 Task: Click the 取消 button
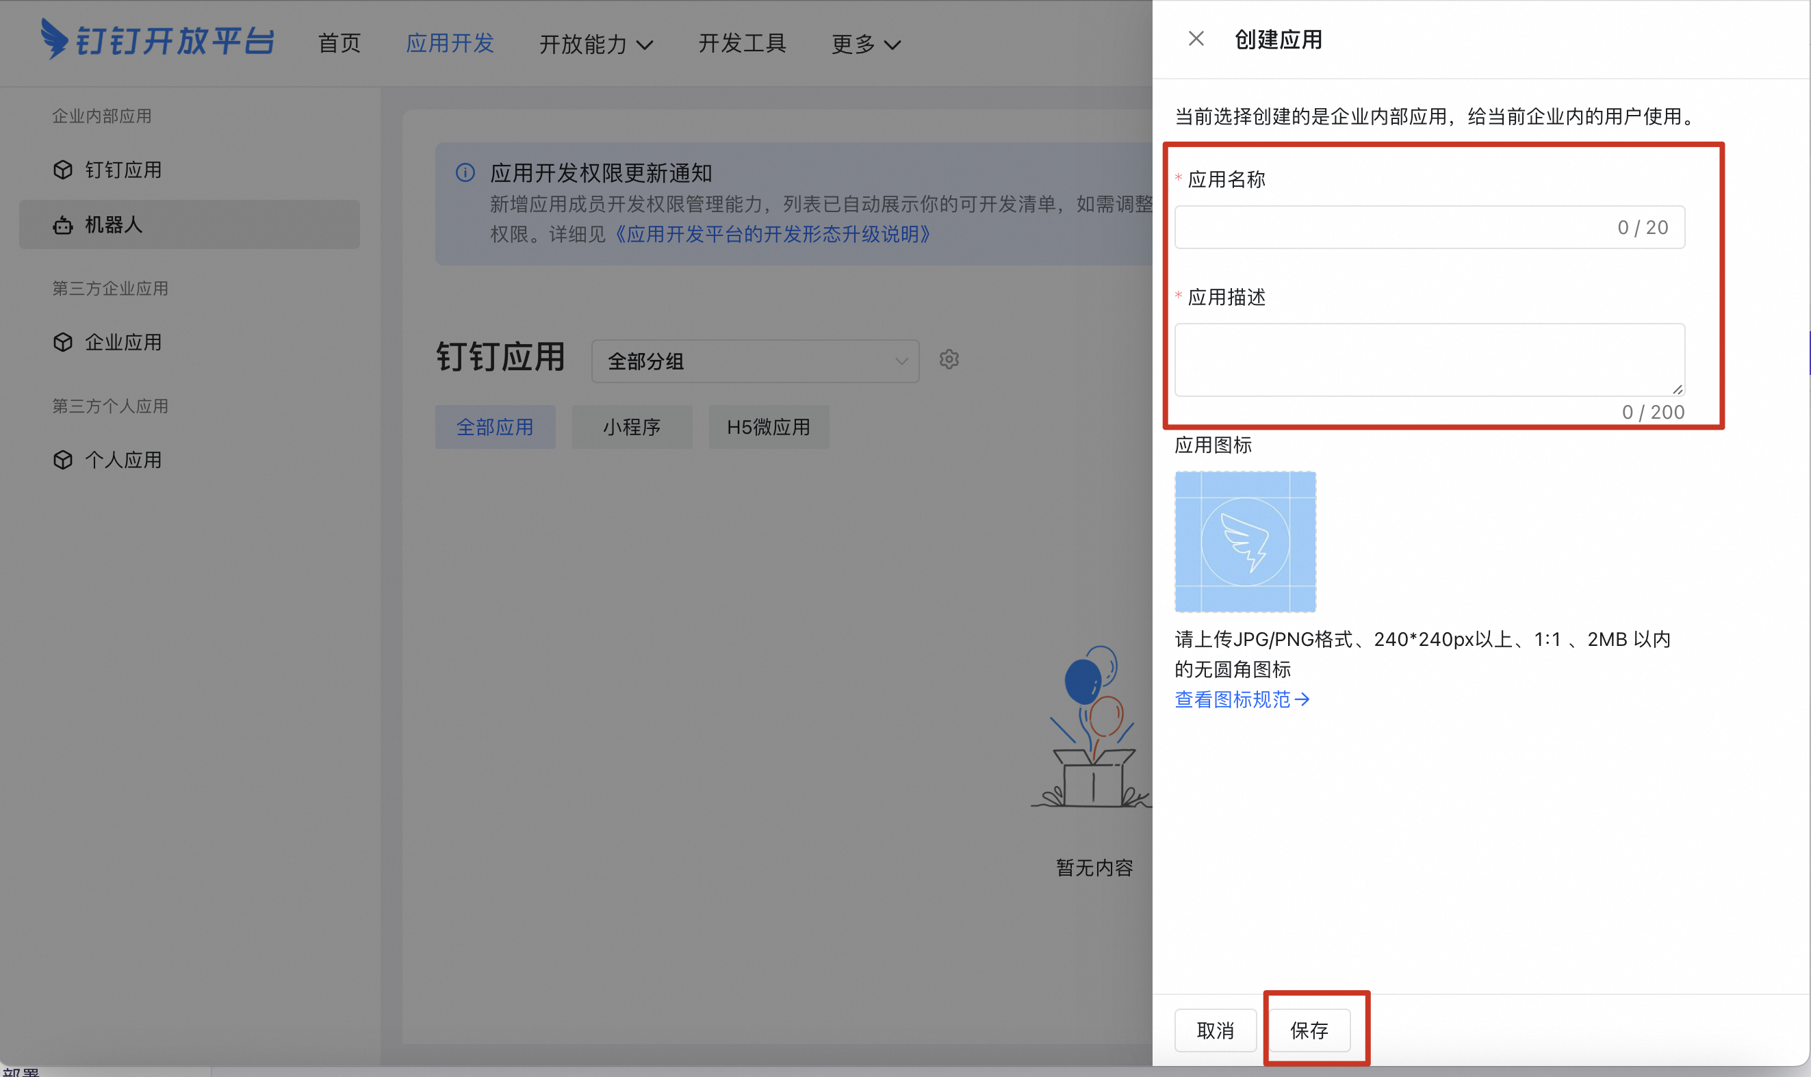click(x=1215, y=1030)
